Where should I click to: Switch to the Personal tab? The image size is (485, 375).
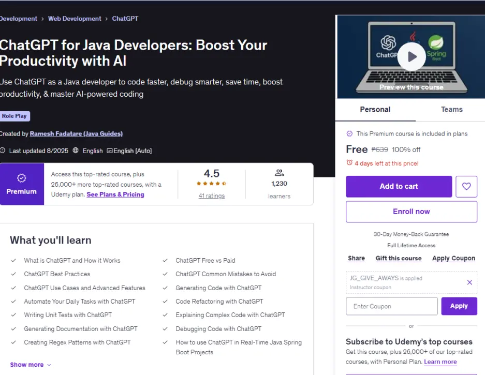point(375,110)
